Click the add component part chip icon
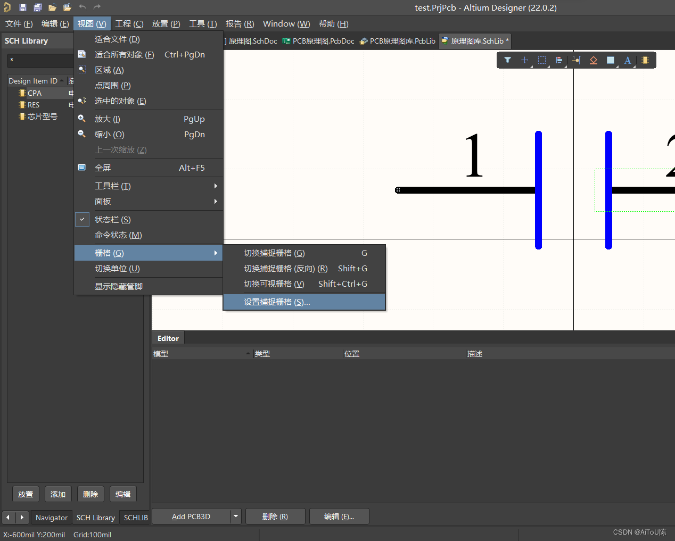 (x=645, y=60)
